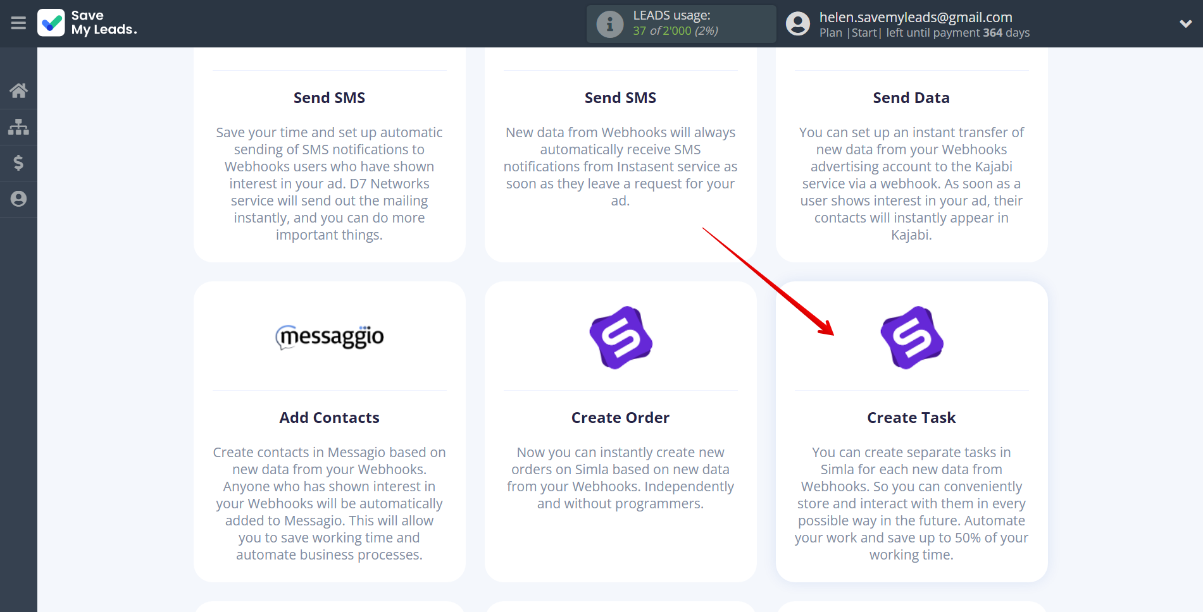Open the billing dollar sidebar icon

(18, 163)
